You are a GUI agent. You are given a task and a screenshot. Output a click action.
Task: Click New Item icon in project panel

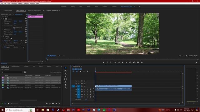point(56,104)
